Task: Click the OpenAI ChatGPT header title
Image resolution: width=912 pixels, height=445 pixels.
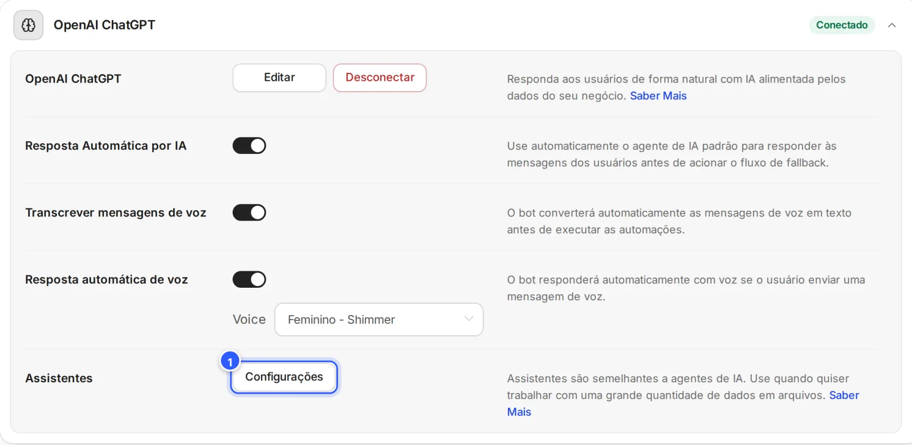Action: coord(104,25)
